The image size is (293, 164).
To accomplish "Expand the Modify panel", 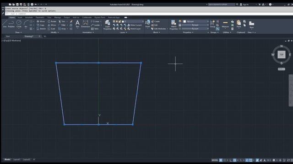I will pos(54,32).
